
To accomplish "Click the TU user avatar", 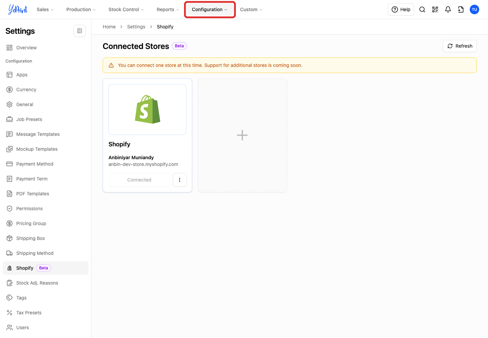I will pos(474,9).
